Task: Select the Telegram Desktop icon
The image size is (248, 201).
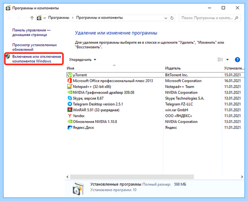Action: 69,104
